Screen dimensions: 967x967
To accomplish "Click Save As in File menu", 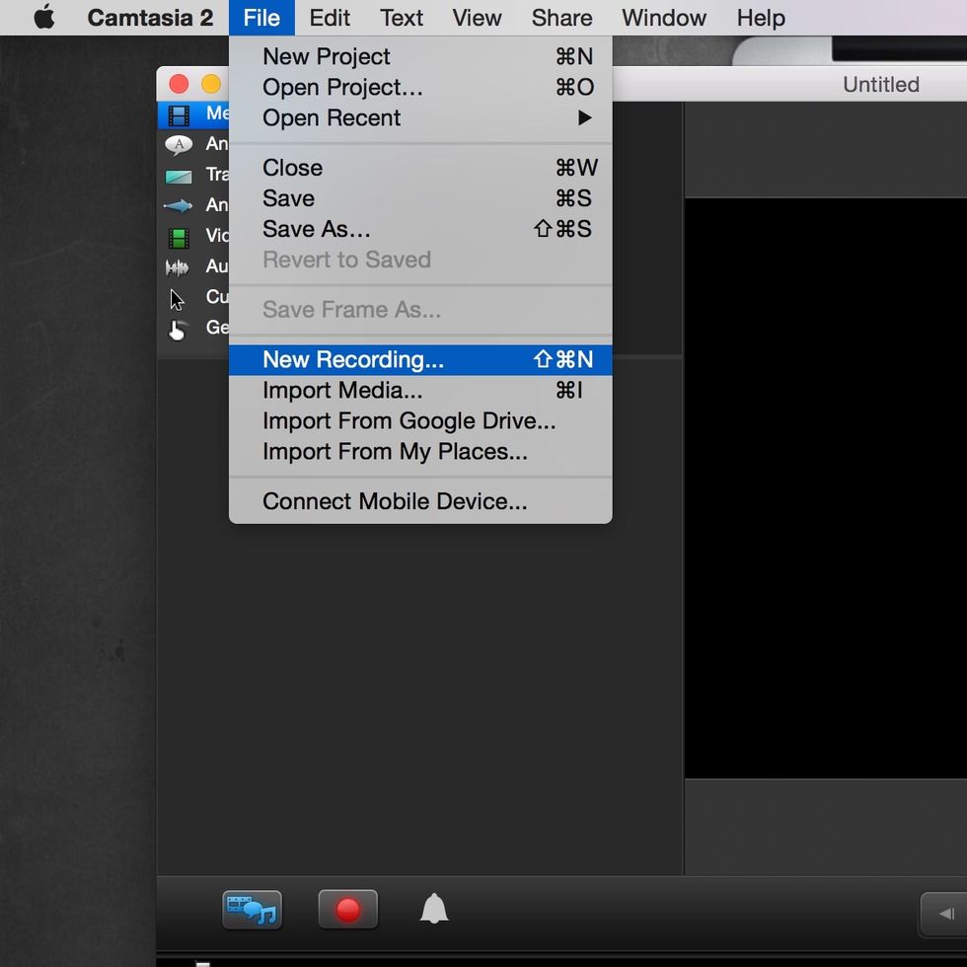I will pos(316,229).
